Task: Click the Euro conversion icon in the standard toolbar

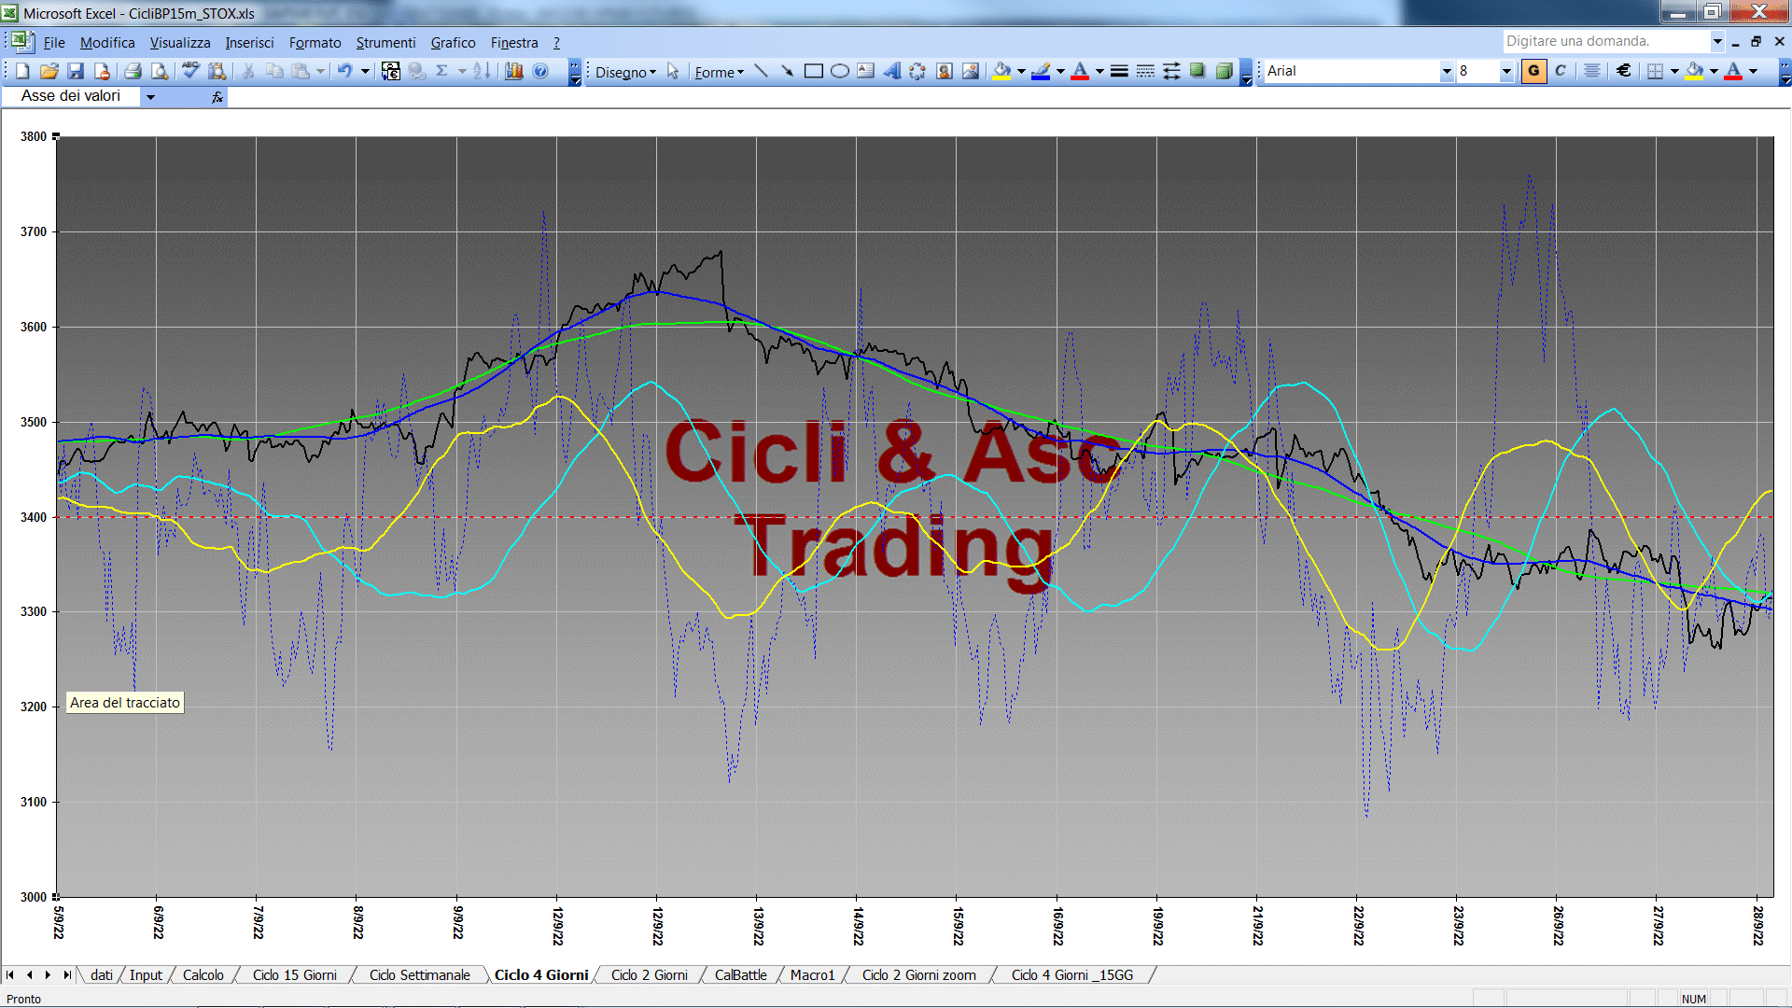Action: [x=391, y=71]
